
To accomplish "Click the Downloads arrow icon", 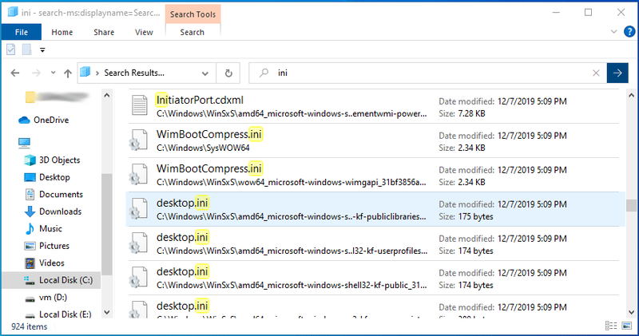I will [x=30, y=211].
